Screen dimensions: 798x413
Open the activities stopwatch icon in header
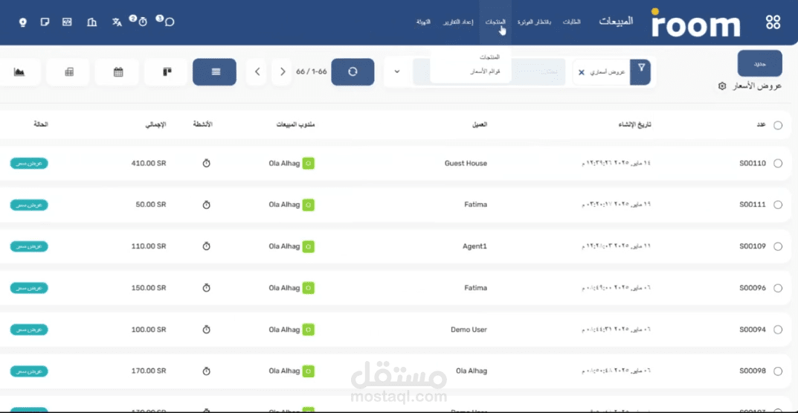coord(143,22)
